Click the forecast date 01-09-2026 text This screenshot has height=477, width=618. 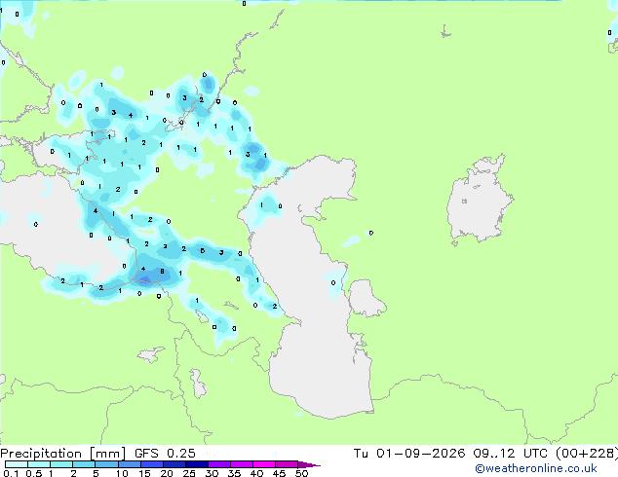tap(420, 454)
